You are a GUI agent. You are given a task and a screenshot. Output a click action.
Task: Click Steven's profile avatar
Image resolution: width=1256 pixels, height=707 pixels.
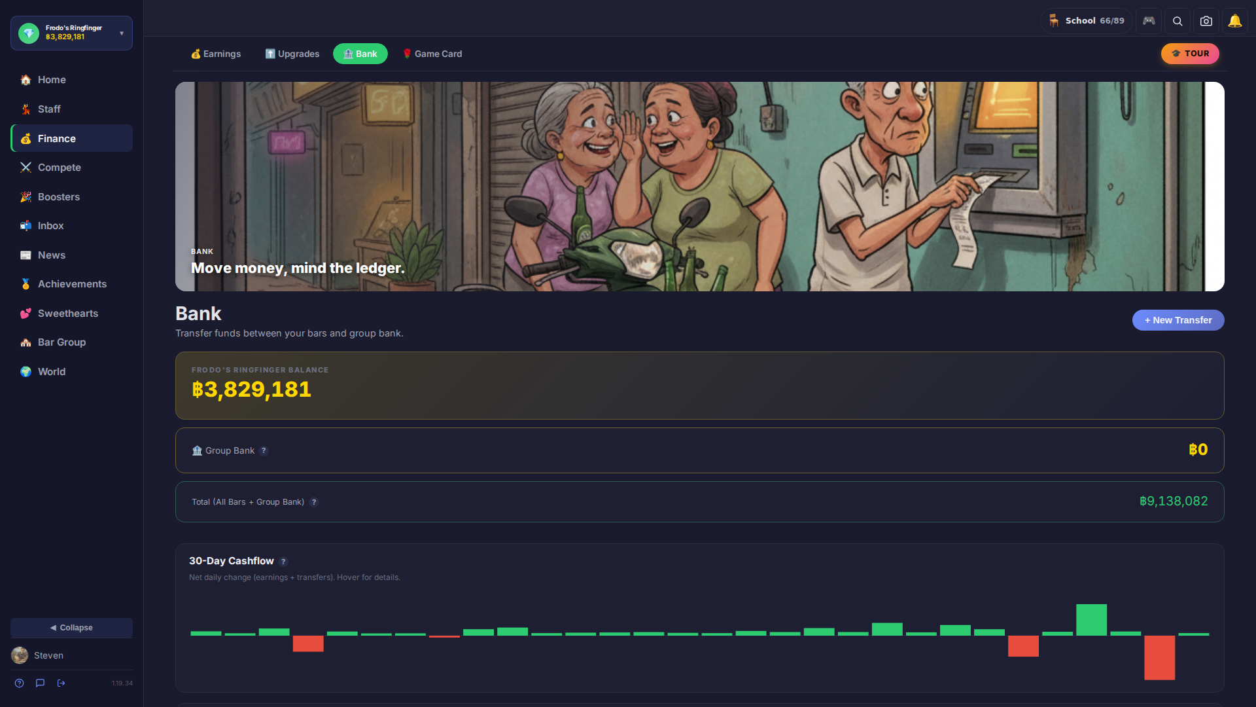click(20, 655)
